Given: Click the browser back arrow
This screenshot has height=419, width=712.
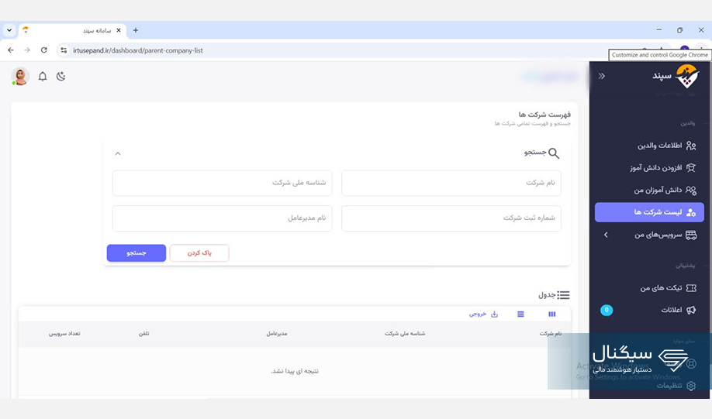Looking at the screenshot, I should 10,50.
